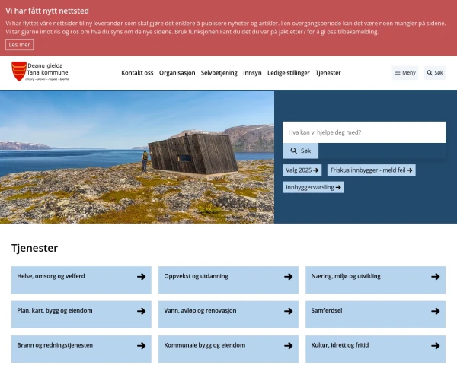
Task: Open the Meny hamburger button
Action: pyautogui.click(x=404, y=73)
